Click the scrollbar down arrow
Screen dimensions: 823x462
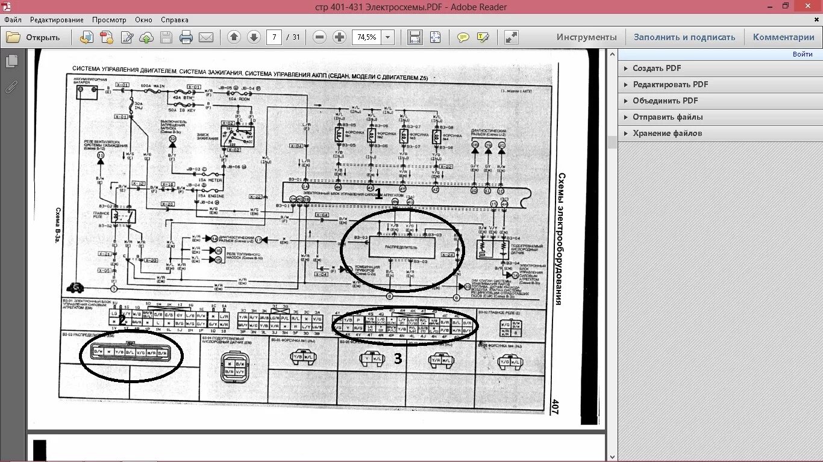[x=612, y=457]
